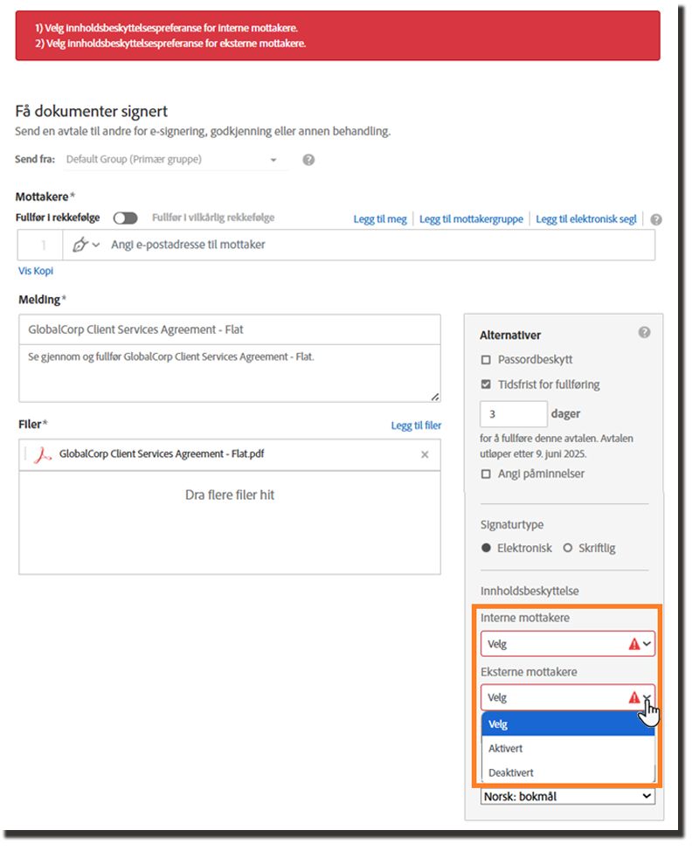
Task: Open Send fra Default Group dropdown
Action: tap(175, 160)
